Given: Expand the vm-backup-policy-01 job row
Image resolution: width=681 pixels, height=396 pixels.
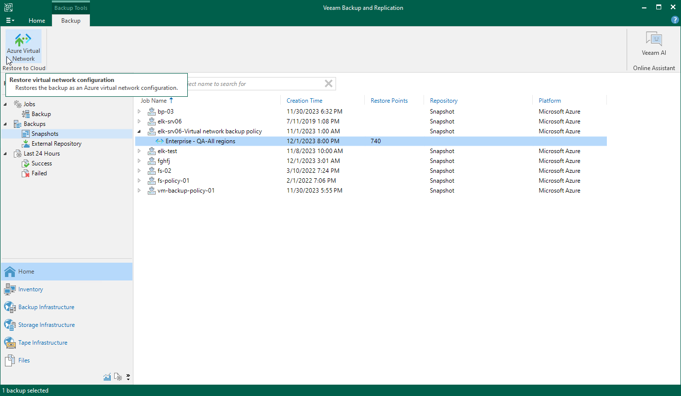Looking at the screenshot, I should tap(139, 191).
